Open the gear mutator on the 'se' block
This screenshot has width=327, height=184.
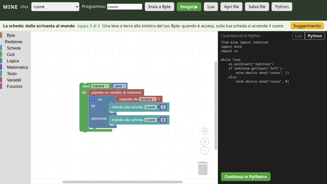coord(93,99)
